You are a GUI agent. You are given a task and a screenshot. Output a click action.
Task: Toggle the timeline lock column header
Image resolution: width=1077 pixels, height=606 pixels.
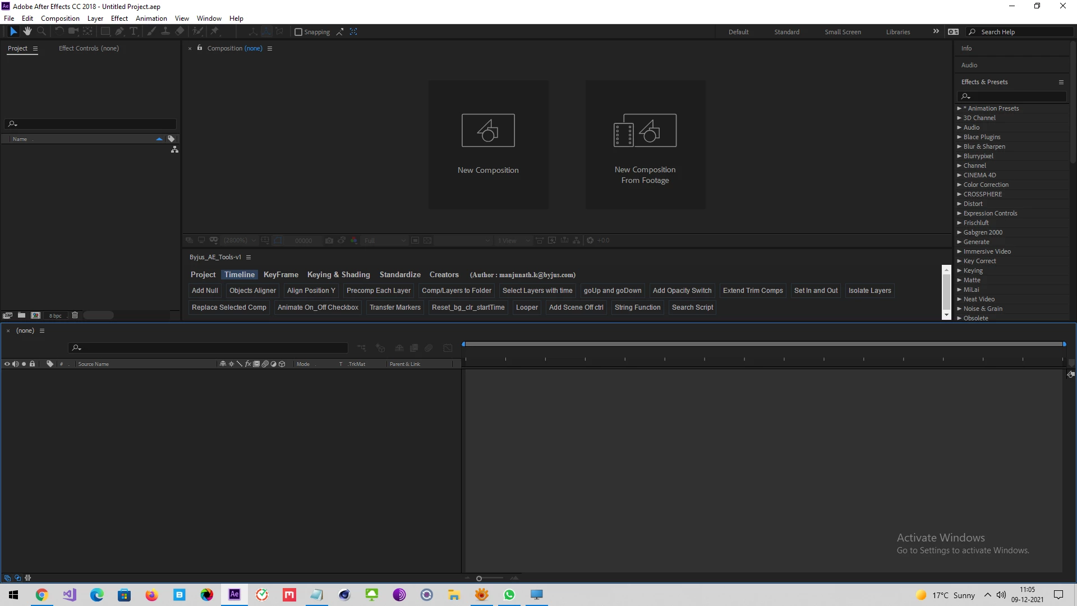click(32, 364)
